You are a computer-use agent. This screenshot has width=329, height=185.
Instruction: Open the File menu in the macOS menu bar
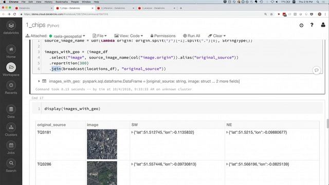click(x=24, y=2)
